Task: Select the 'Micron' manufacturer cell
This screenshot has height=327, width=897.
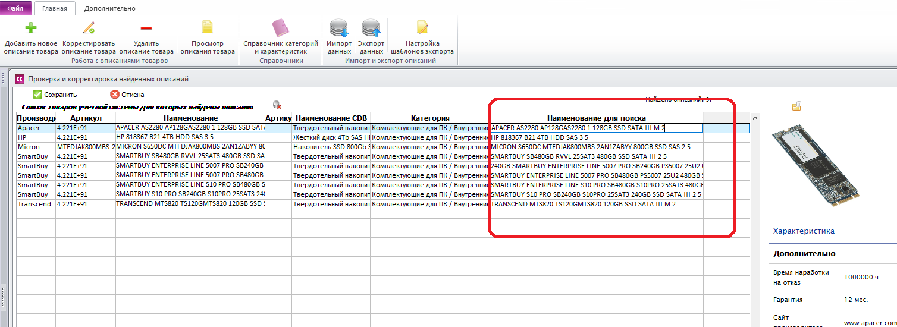Action: click(x=36, y=147)
